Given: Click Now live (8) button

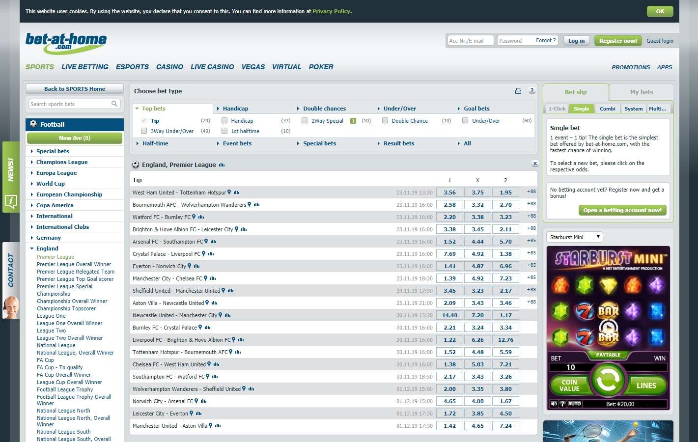Looking at the screenshot, I should click(x=75, y=138).
